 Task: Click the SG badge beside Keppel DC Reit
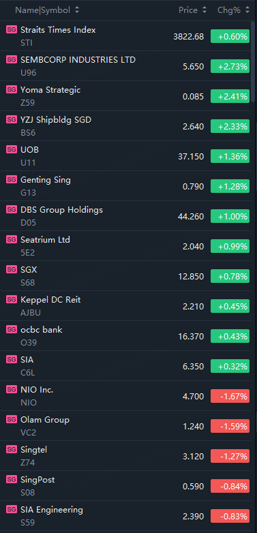pos(12,299)
